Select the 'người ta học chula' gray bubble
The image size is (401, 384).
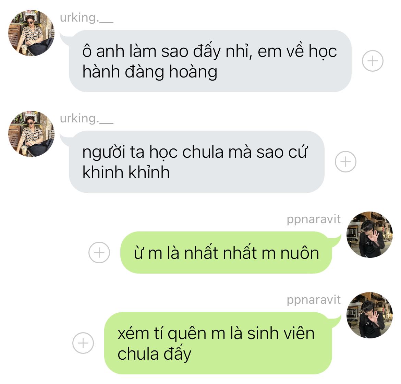(197, 162)
